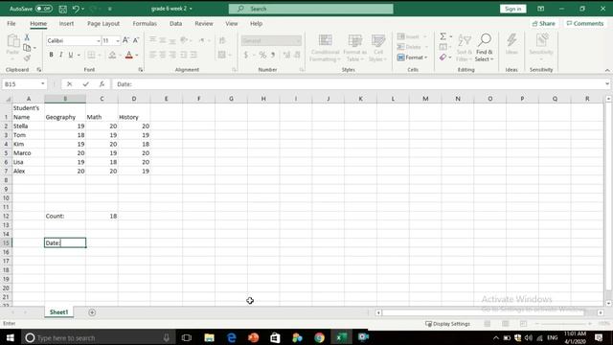Click the Fill Color bucket icon

112,55
